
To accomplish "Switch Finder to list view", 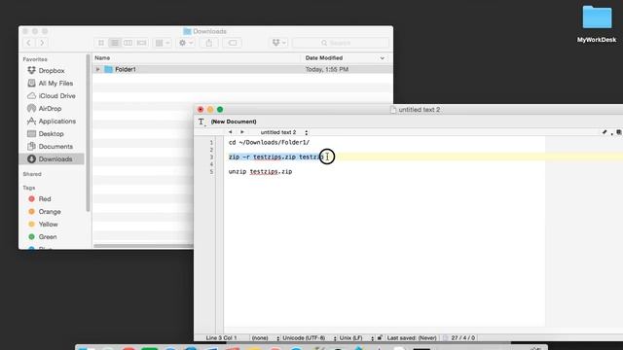I will pos(115,43).
